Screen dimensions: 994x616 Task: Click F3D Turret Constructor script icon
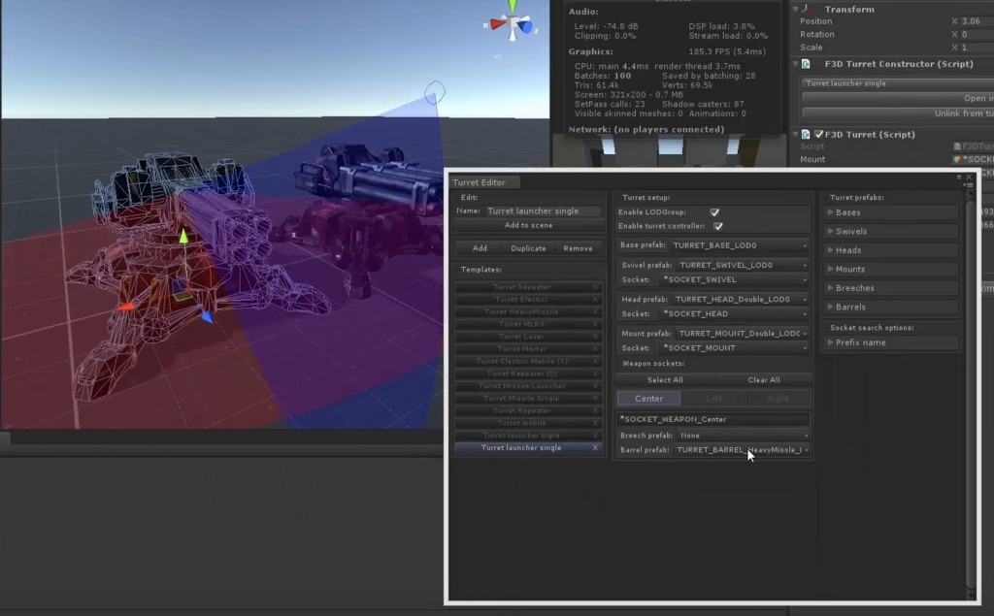tap(806, 64)
